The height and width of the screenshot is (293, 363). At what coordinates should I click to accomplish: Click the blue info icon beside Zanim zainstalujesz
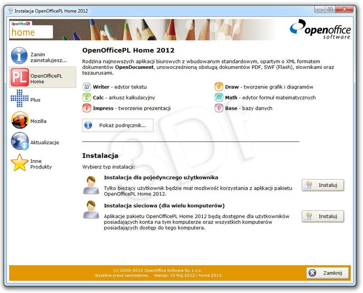pyautogui.click(x=19, y=56)
